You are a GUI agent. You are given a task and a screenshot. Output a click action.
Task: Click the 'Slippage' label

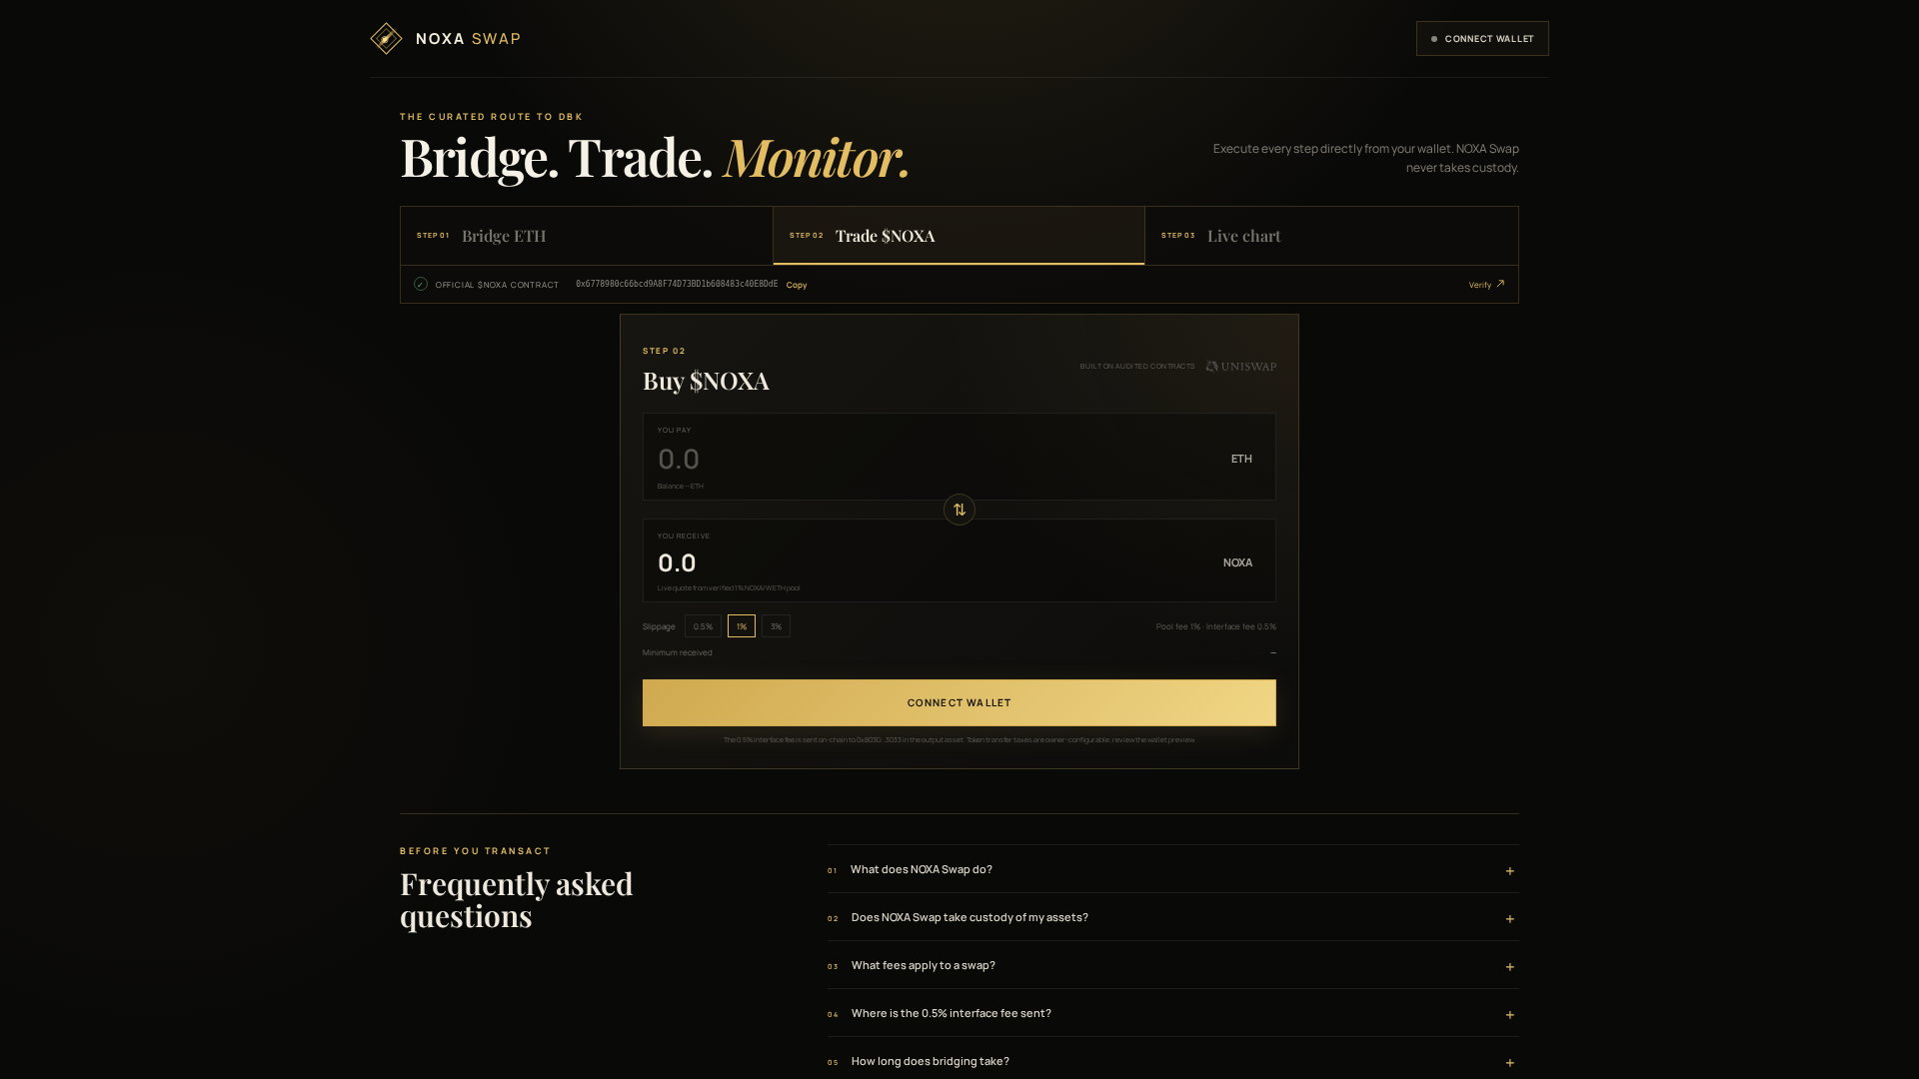click(659, 626)
